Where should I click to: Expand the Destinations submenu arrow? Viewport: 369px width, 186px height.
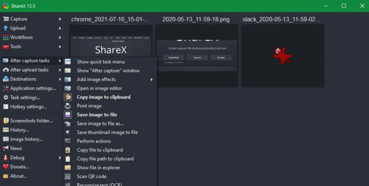click(60, 79)
